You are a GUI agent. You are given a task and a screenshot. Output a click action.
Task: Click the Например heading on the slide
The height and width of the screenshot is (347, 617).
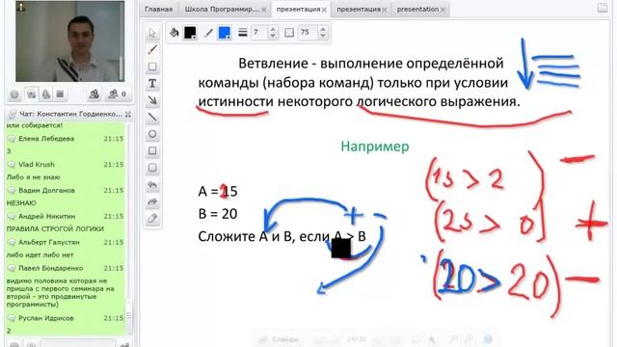375,147
